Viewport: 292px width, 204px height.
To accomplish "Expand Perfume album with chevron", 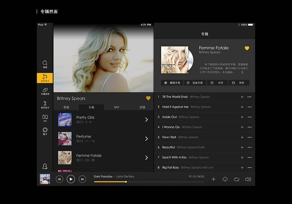I will click(x=147, y=139).
